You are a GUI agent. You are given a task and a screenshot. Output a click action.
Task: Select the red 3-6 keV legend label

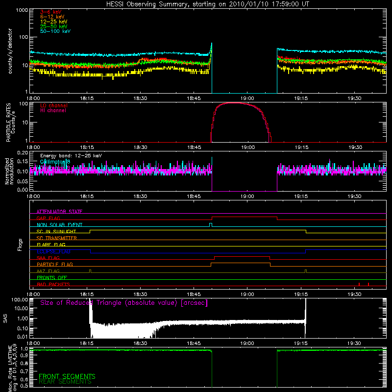(51, 12)
